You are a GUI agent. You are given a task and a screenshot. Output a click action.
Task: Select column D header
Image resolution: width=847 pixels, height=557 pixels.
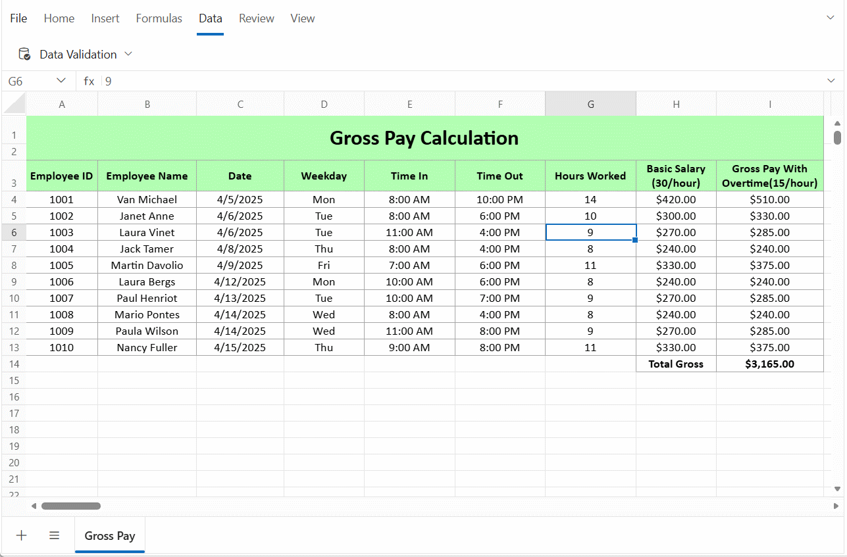pos(324,104)
